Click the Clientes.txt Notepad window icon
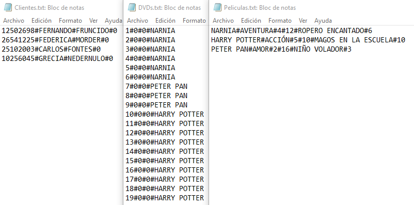Screen dimensions: 414x205 click(8, 7)
